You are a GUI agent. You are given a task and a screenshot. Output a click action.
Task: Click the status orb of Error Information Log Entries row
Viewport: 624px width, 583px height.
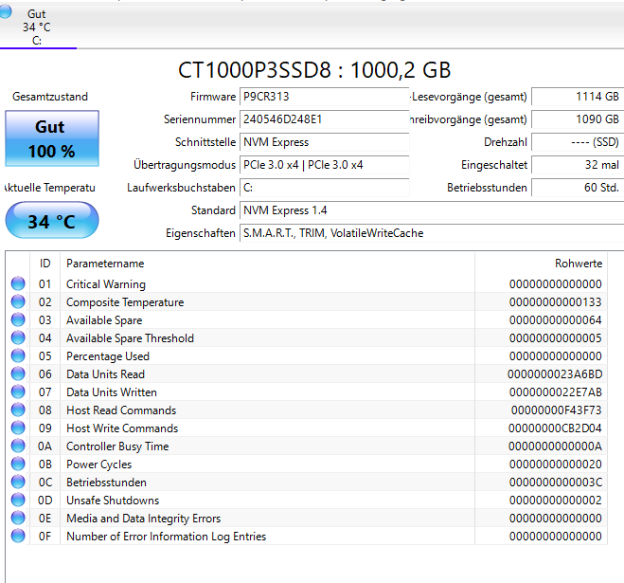pos(18,536)
